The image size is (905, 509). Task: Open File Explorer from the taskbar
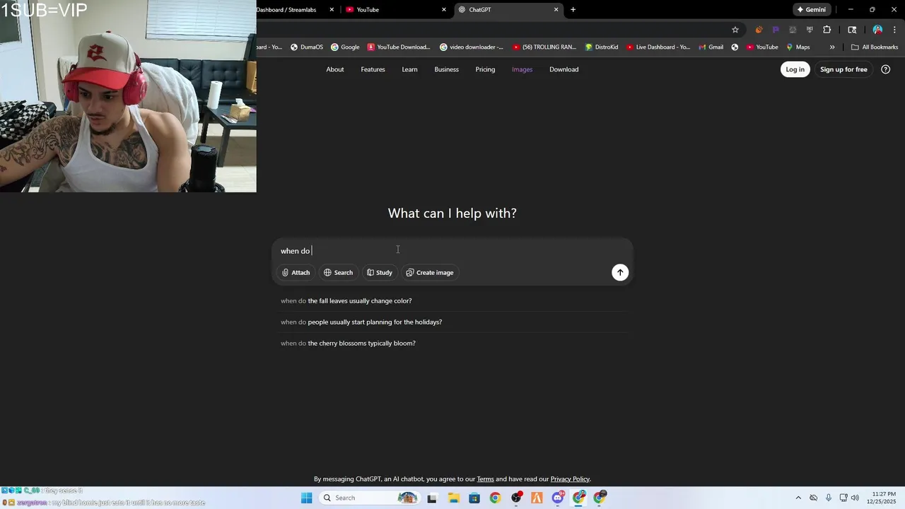pos(453,498)
